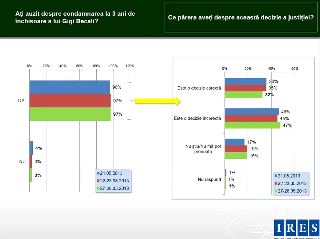Click blue 21.05.2013 swatch in left legend

pos(98,173)
